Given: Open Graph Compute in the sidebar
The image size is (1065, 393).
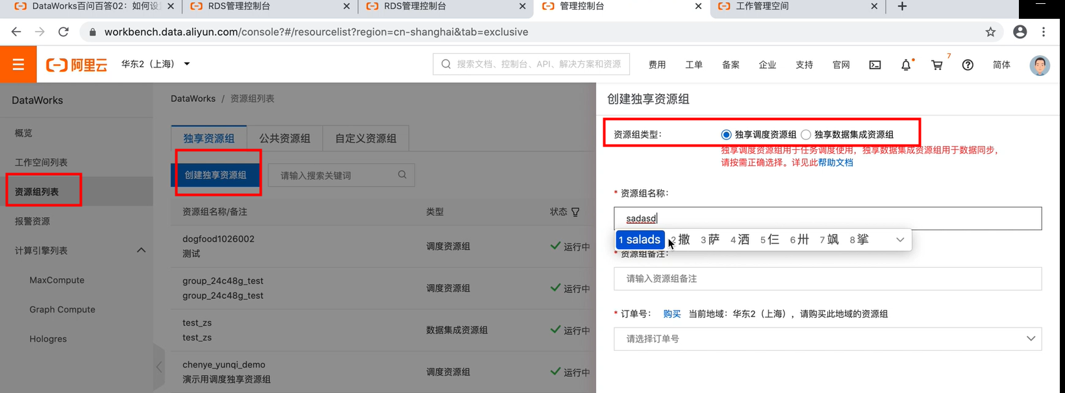Looking at the screenshot, I should 62,309.
